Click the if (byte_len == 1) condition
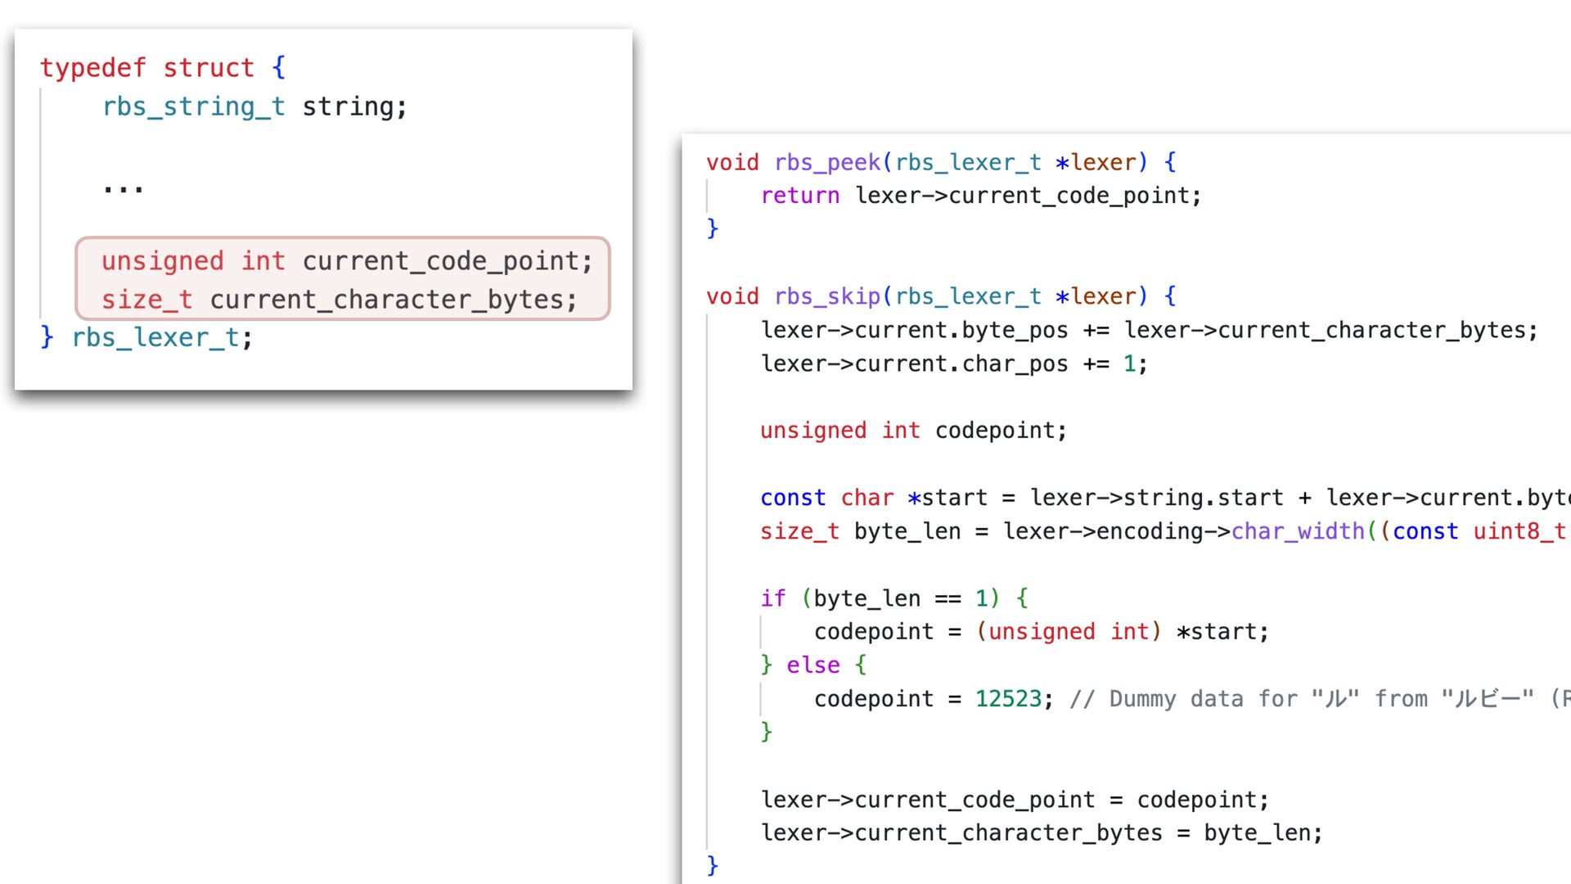Image resolution: width=1571 pixels, height=884 pixels. (x=894, y=598)
